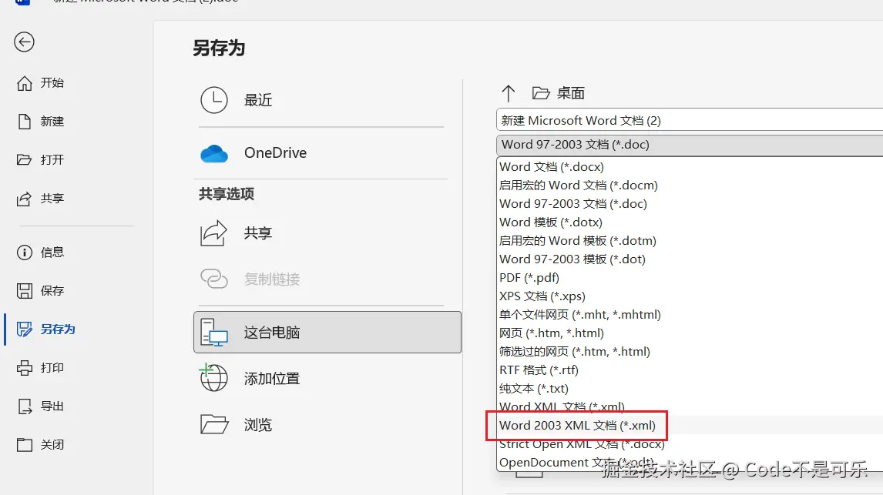
Task: Click the 新建 new document icon
Action: (x=24, y=122)
